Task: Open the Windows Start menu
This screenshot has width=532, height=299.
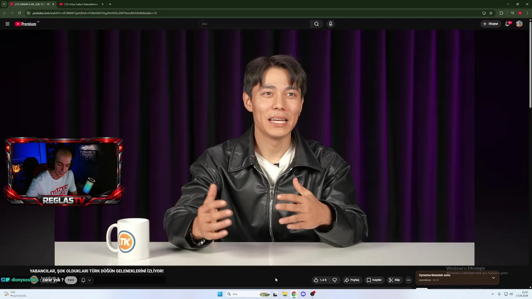Action: pyautogui.click(x=220, y=294)
